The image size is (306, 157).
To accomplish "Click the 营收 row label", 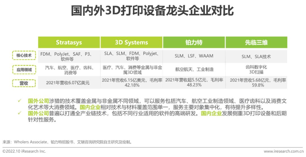I will click(x=24, y=83).
